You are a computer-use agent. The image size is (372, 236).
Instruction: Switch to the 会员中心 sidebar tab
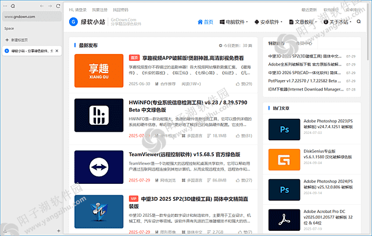tap(304, 43)
